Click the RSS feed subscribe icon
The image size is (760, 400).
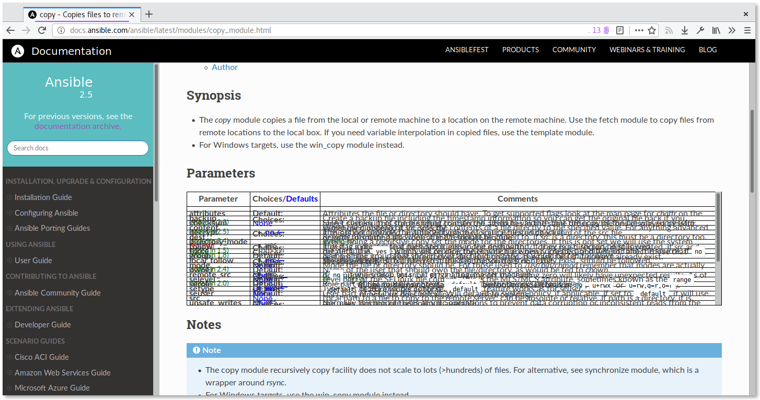point(669,30)
